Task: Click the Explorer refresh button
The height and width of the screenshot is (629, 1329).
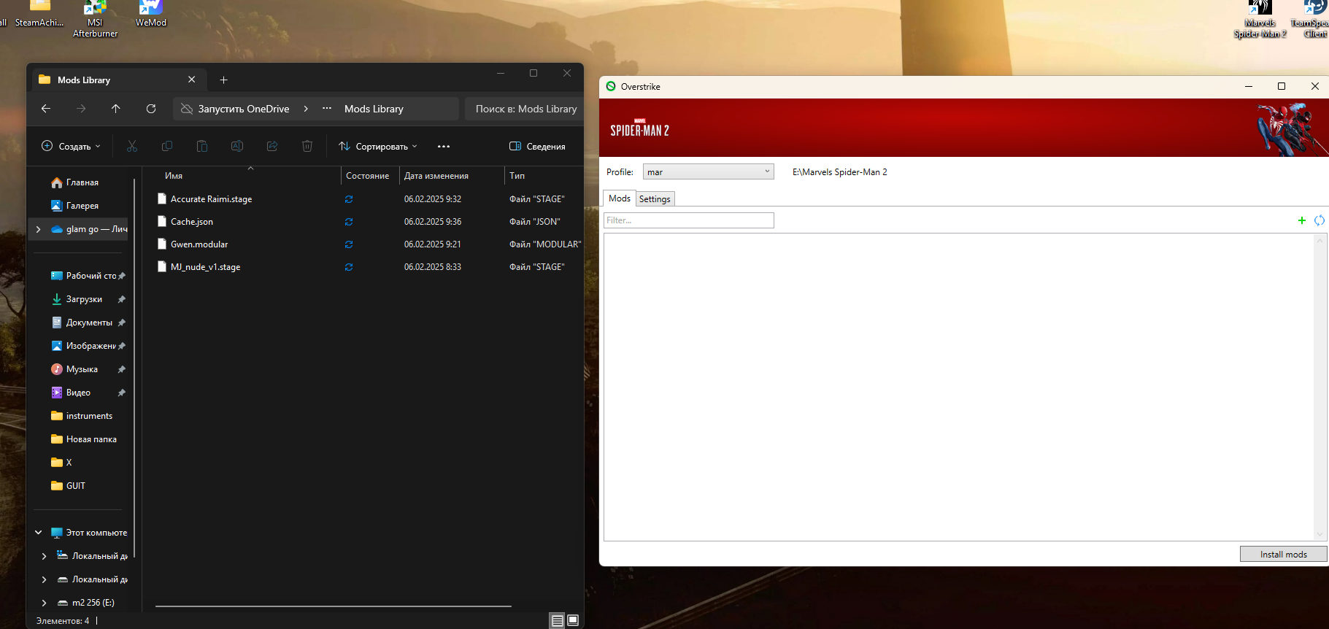Action: click(151, 109)
